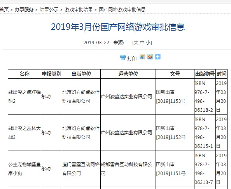The height and width of the screenshot is (189, 231).
Task: Set font size to 中
Action: point(142,43)
